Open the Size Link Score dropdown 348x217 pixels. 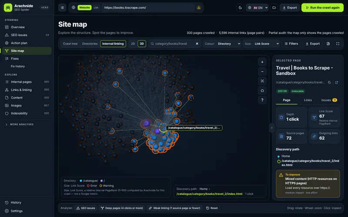point(262,44)
